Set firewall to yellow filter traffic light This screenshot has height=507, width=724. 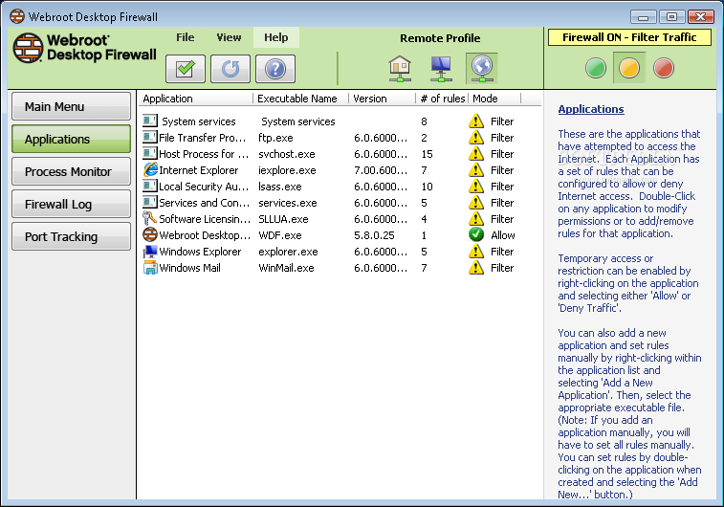pos(629,68)
